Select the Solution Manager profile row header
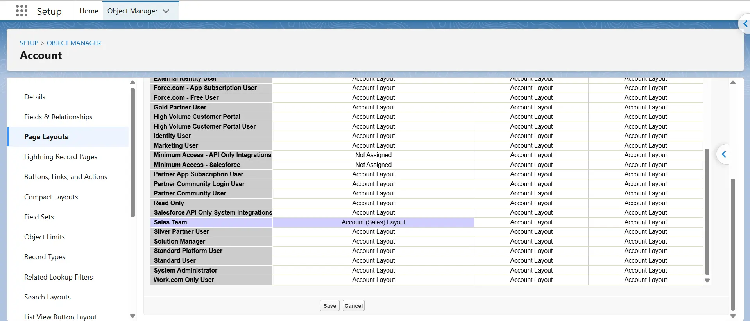 coord(211,241)
